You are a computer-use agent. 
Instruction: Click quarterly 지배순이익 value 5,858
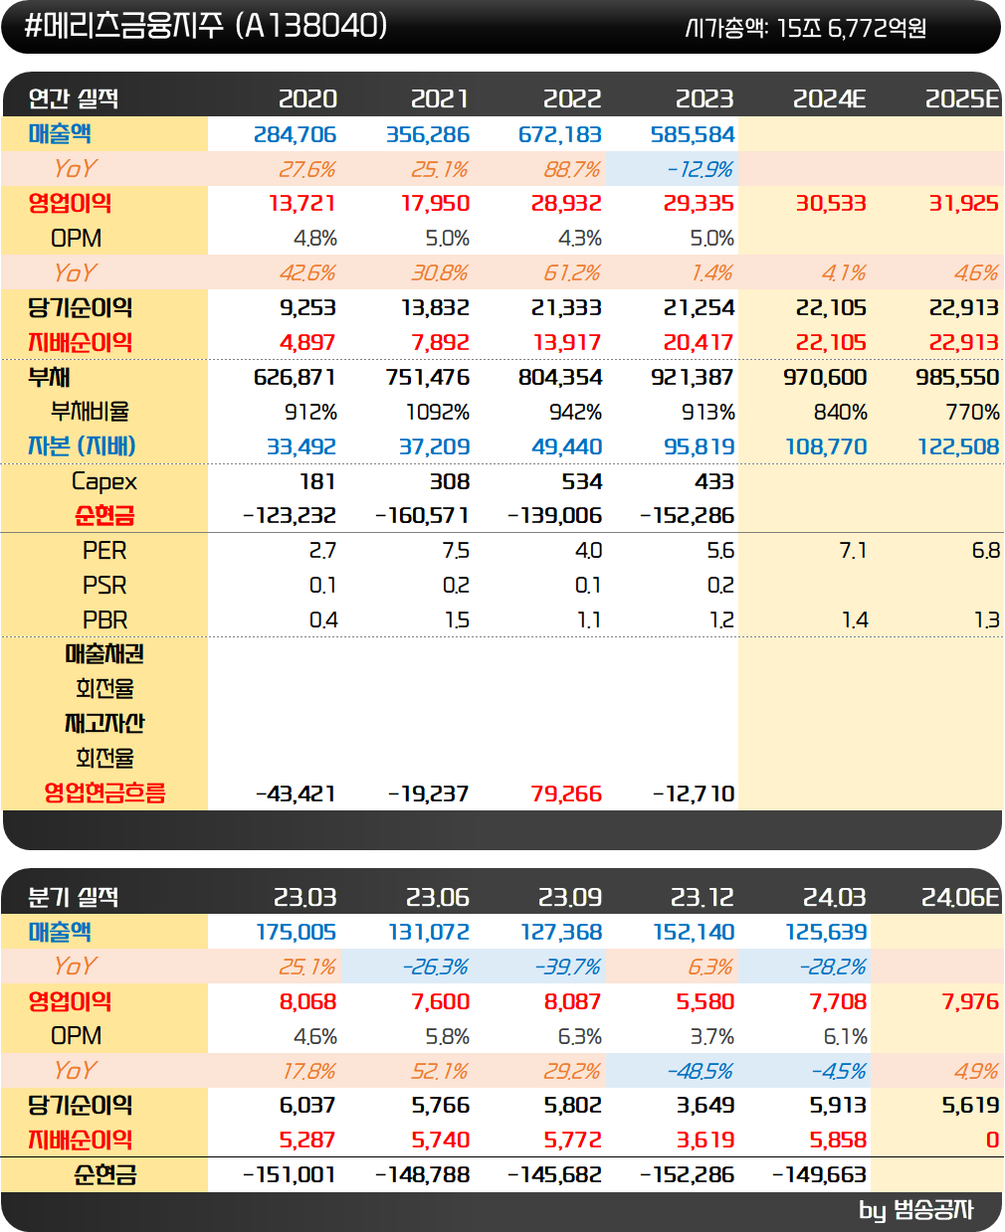pyautogui.click(x=838, y=1141)
